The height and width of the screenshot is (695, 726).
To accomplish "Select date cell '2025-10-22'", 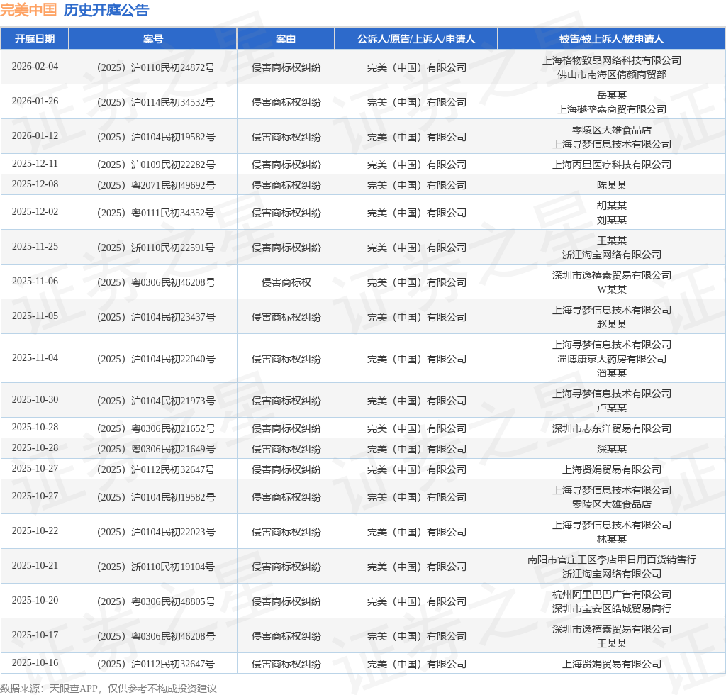I will pos(35,530).
